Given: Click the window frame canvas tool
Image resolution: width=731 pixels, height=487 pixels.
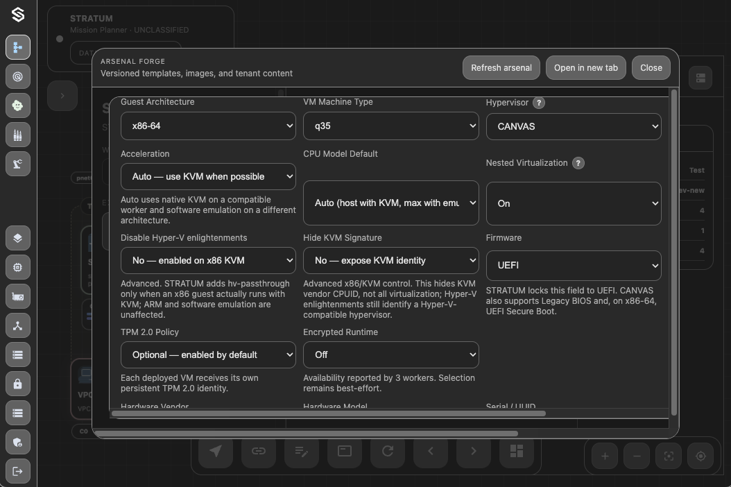Looking at the screenshot, I should [x=345, y=451].
